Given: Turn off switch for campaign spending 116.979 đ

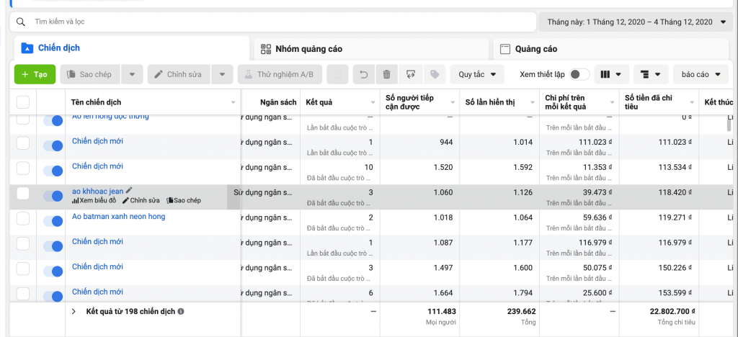Looking at the screenshot, I should [x=53, y=246].
